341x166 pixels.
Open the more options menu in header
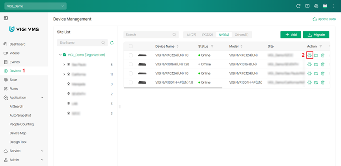point(334,6)
